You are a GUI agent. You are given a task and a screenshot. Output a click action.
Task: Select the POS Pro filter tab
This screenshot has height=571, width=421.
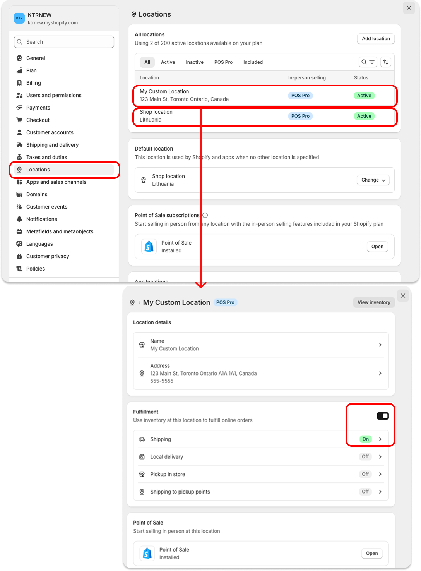pos(223,62)
